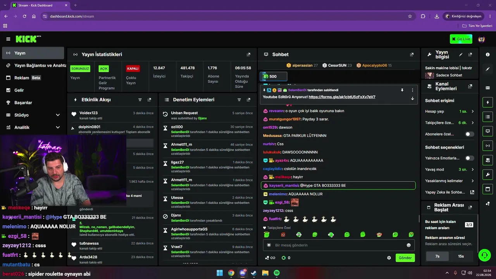The height and width of the screenshot is (279, 496).
Task: Click the info icon in right sidebar
Action: 487,55
